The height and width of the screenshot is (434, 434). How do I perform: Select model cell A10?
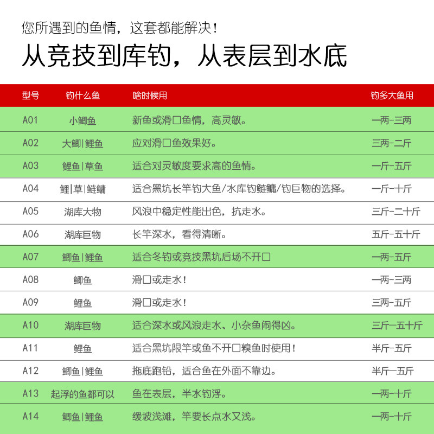pyautogui.click(x=30, y=325)
